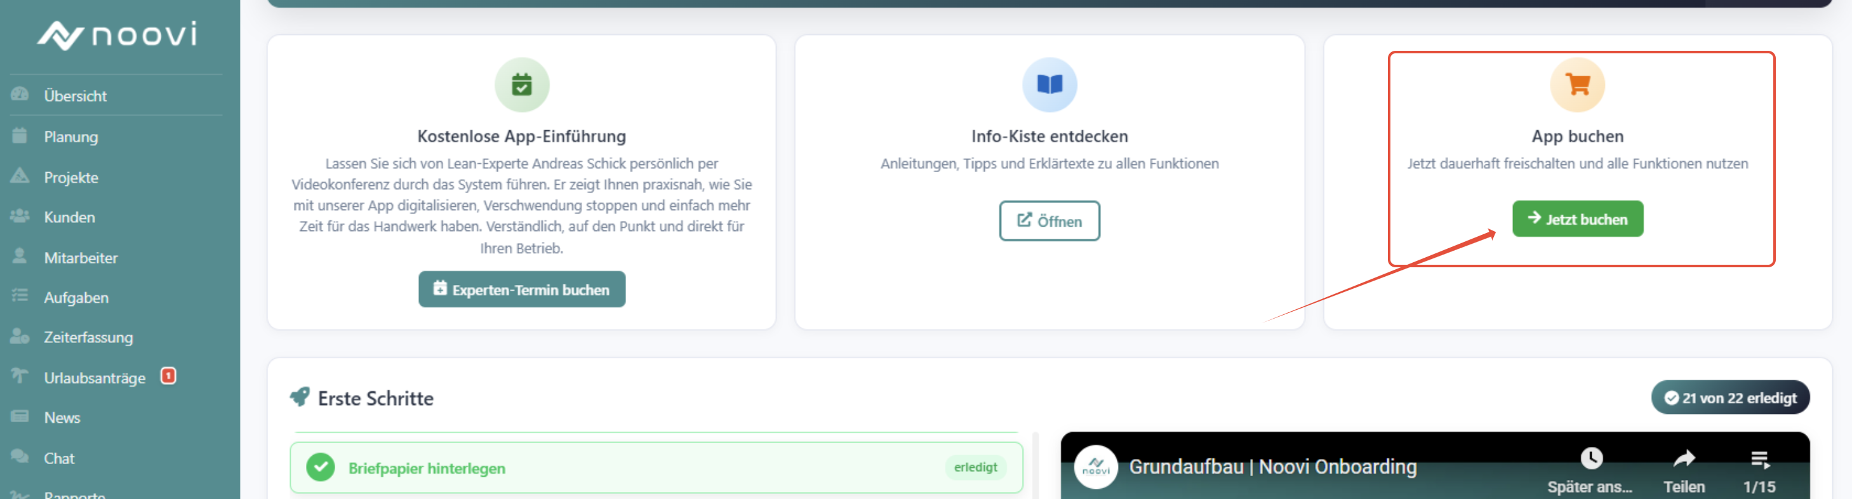Click the Experten-Termin buchen button
This screenshot has height=499, width=1852.
(x=522, y=289)
